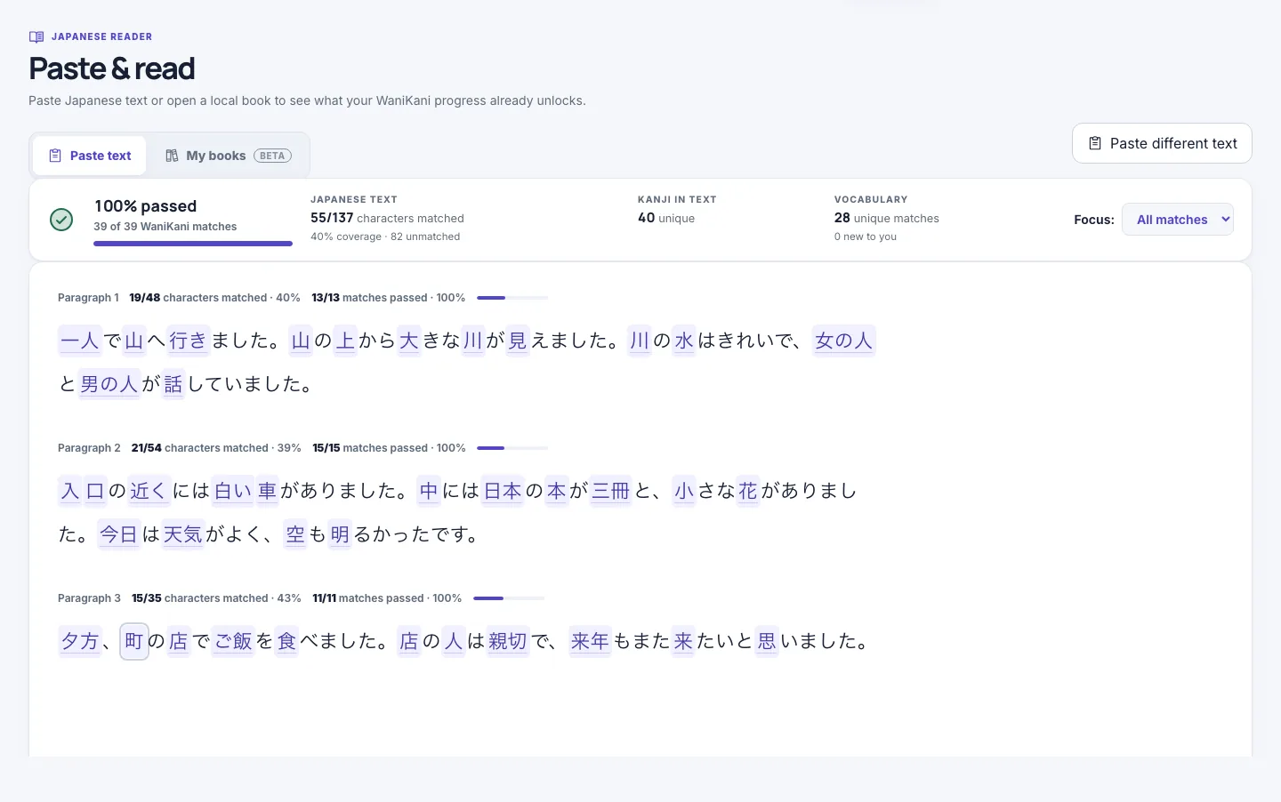
Task: Click the Japanese Reader book icon
Action: click(x=36, y=36)
